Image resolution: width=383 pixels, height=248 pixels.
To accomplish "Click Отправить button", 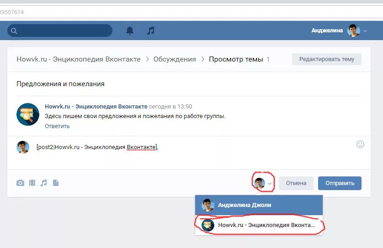I will pyautogui.click(x=340, y=183).
